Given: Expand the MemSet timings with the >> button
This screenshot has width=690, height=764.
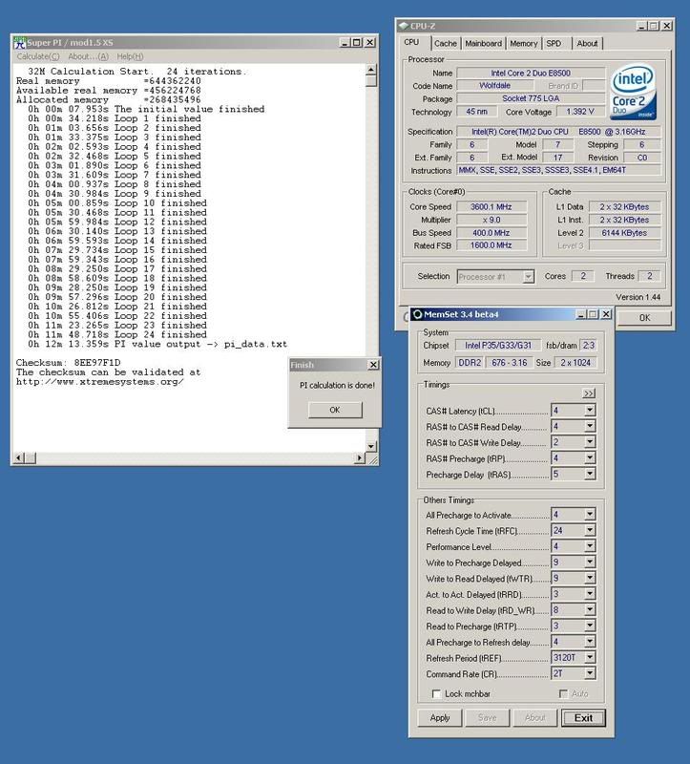Looking at the screenshot, I should (589, 393).
